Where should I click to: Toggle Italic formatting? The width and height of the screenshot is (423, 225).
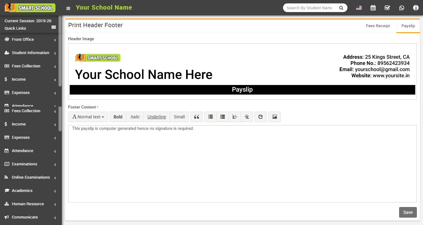coord(135,117)
